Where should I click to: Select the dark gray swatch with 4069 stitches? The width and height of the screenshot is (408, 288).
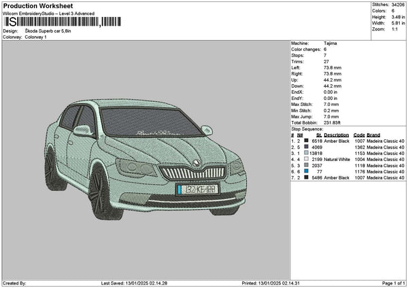306,147
